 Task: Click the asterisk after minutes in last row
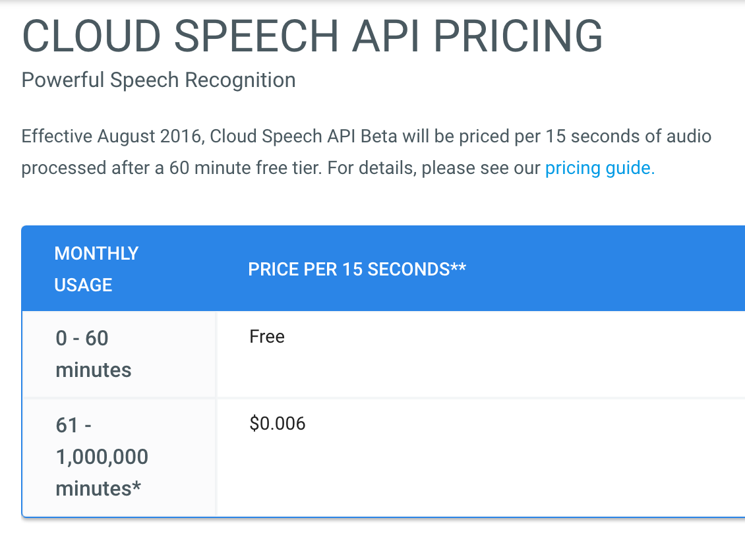137,486
